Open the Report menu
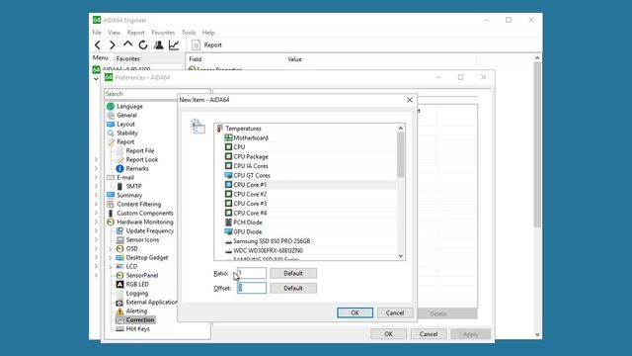 click(x=135, y=33)
